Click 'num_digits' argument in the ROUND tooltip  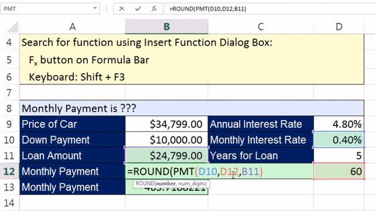[192, 183]
